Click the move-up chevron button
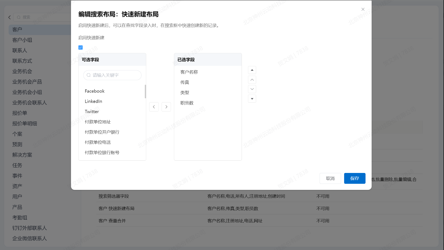The width and height of the screenshot is (444, 250). coord(252,80)
